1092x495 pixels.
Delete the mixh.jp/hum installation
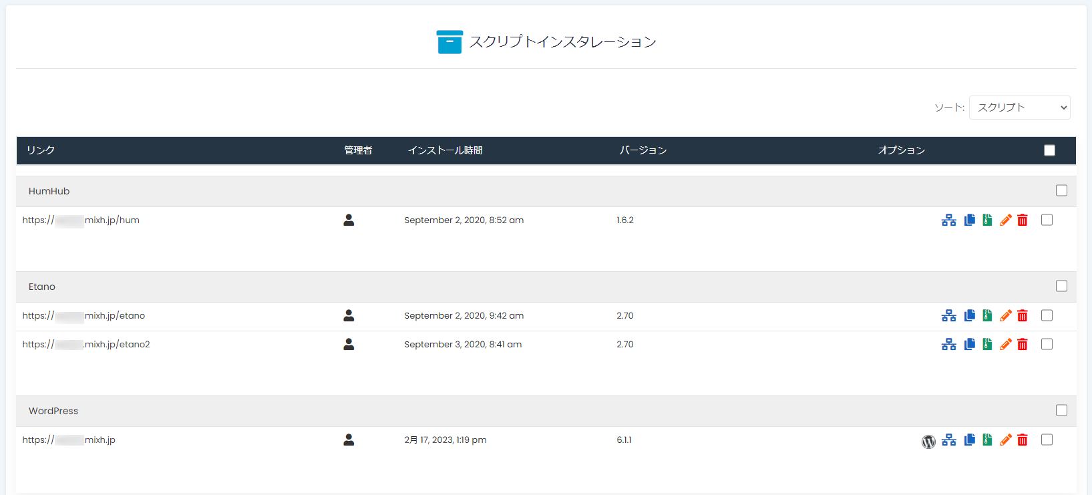[x=1023, y=220]
